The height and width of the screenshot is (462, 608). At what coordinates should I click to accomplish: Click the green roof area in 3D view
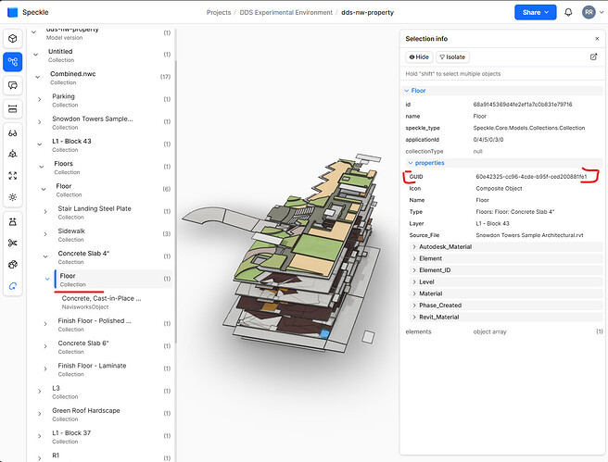pyautogui.click(x=319, y=246)
